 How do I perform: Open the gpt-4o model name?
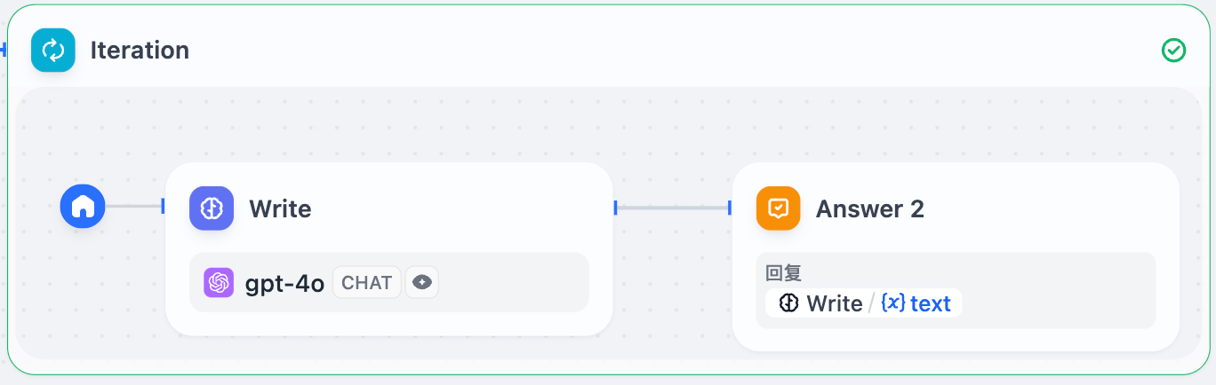284,283
